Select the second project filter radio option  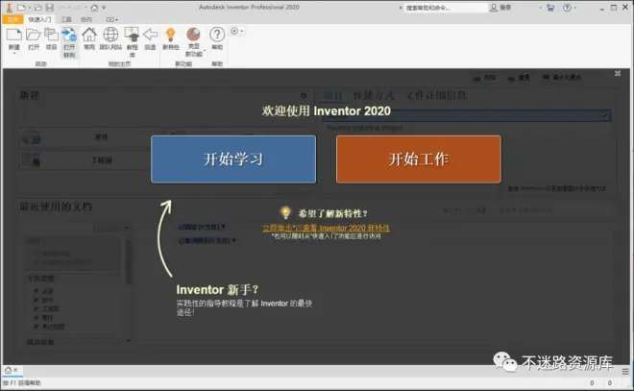(37, 262)
